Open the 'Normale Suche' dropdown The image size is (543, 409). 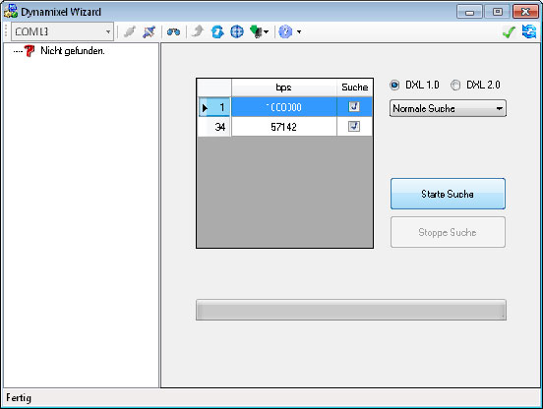(448, 108)
